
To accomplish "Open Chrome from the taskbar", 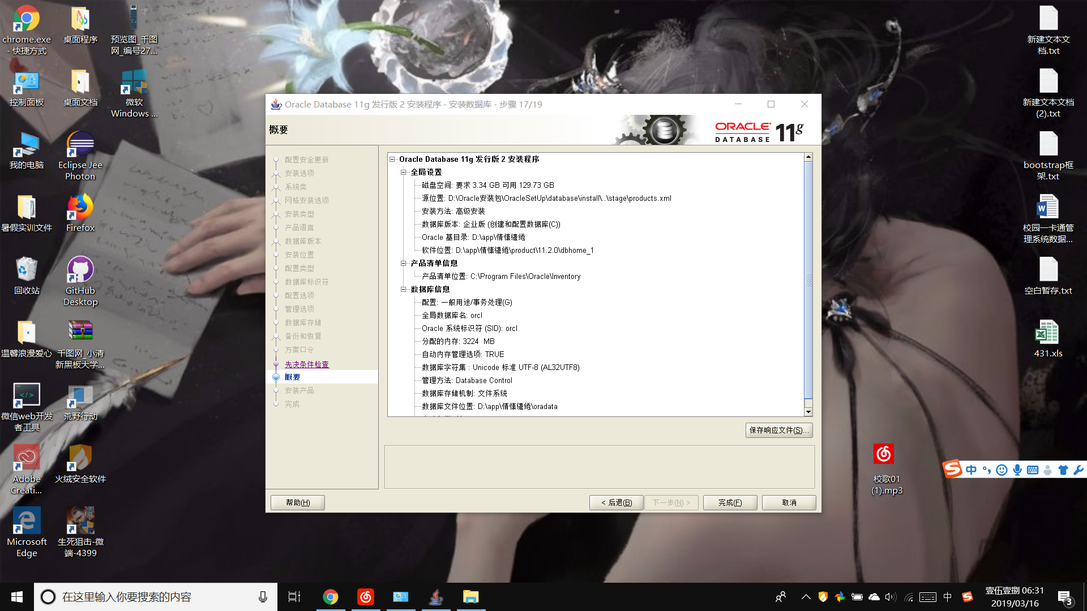I will click(331, 597).
